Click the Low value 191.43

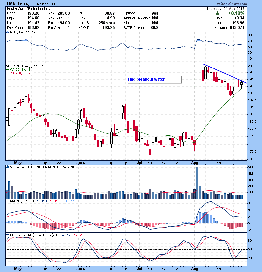33,23
